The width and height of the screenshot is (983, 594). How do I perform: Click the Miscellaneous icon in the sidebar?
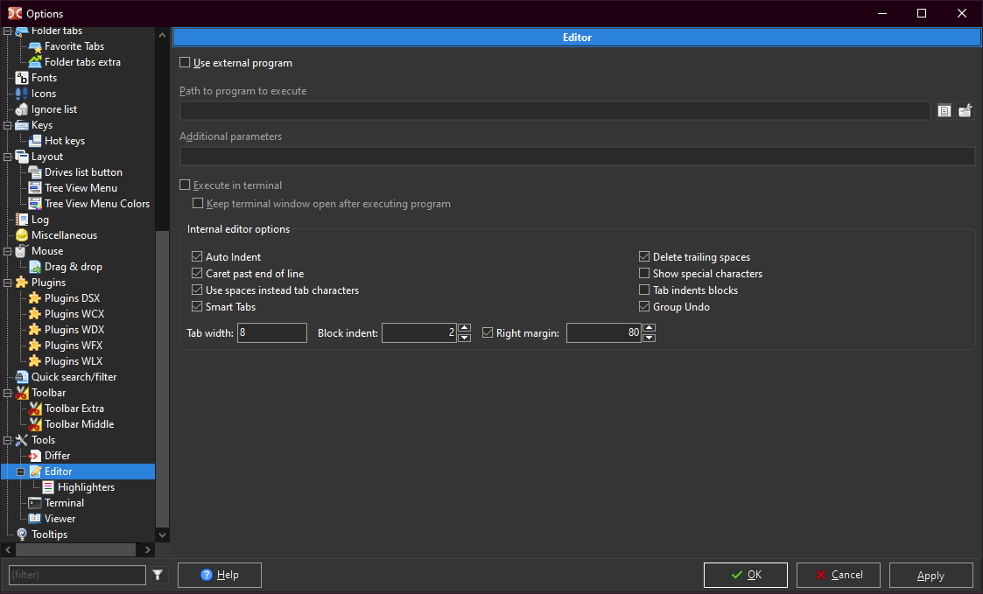click(x=22, y=235)
